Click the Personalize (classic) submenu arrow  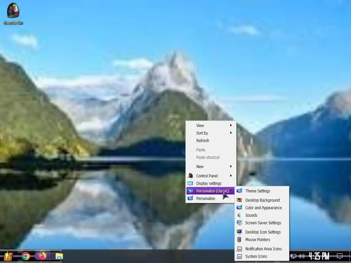[231, 191]
